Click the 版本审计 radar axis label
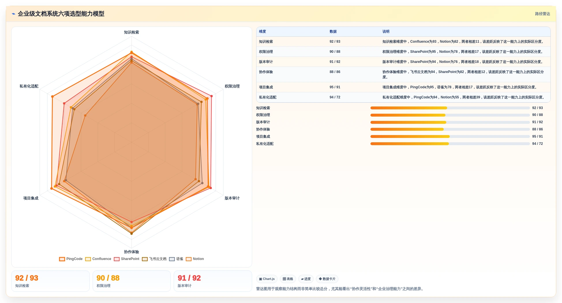 (x=232, y=198)
